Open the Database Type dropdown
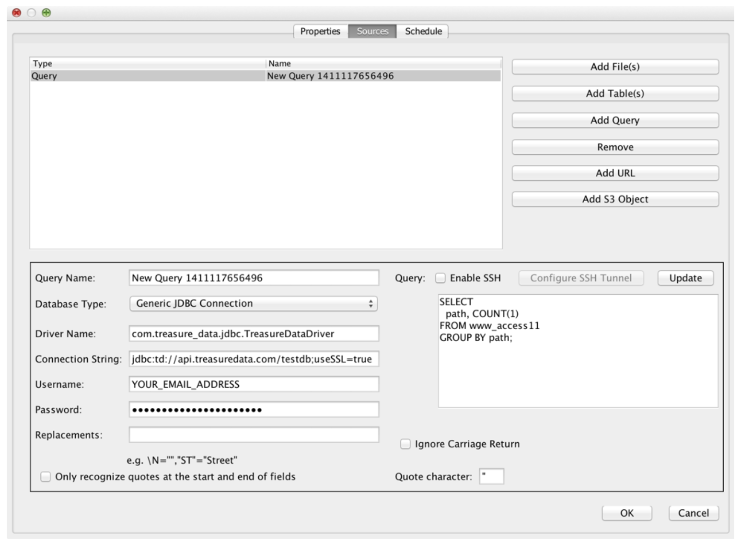The height and width of the screenshot is (552, 741). pos(253,304)
